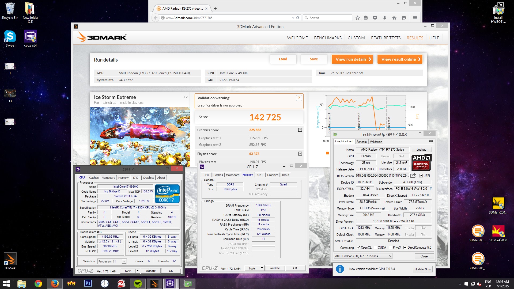Click the Save button in Run details
514x289 pixels.
click(314, 59)
